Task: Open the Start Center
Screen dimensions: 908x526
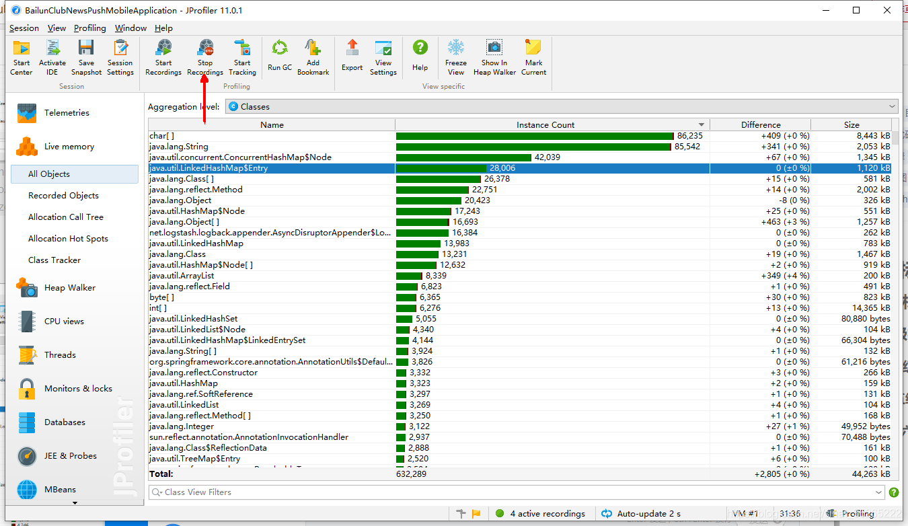Action: [22, 57]
